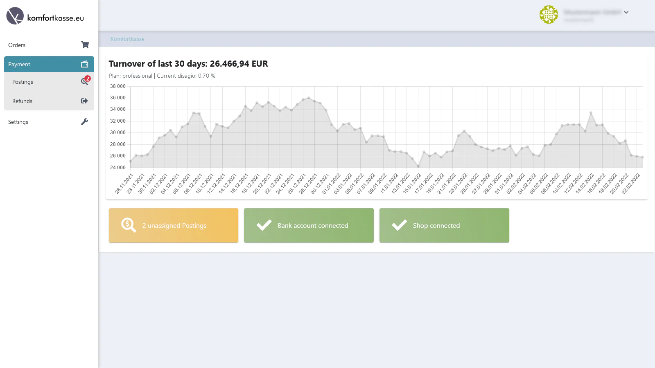Click the Settings wrench icon
This screenshot has height=368, width=655.
85,122
